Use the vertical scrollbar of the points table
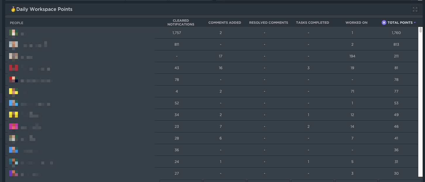This screenshot has width=425, height=182. [x=421, y=30]
